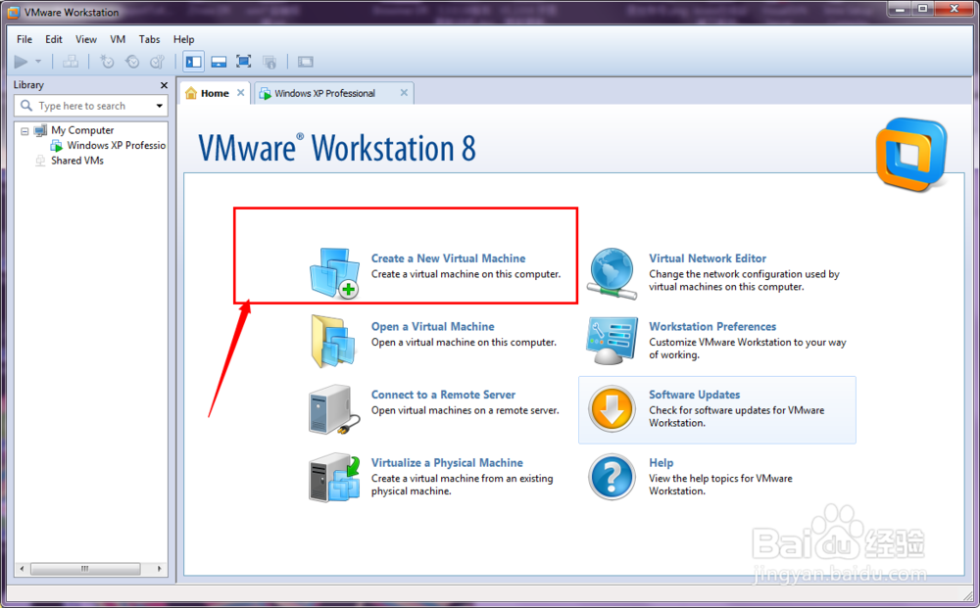Minimize the VMware Workstation window
The width and height of the screenshot is (980, 608).
(900, 9)
